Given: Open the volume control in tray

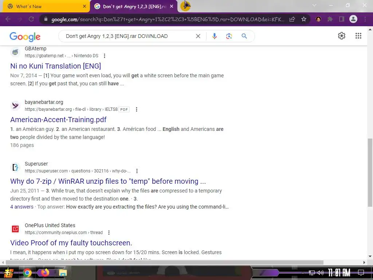Looking at the screenshot, I should click(x=321, y=273).
